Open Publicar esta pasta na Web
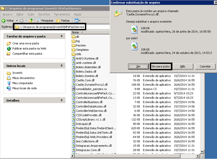This screenshot has height=159, width=217. click(29, 48)
